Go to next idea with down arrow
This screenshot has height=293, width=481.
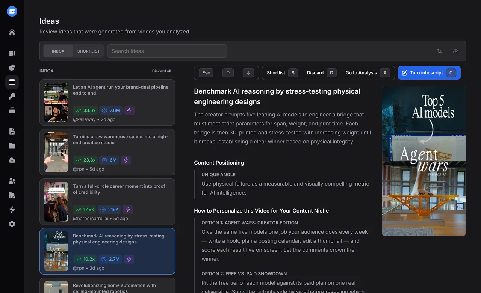click(248, 73)
